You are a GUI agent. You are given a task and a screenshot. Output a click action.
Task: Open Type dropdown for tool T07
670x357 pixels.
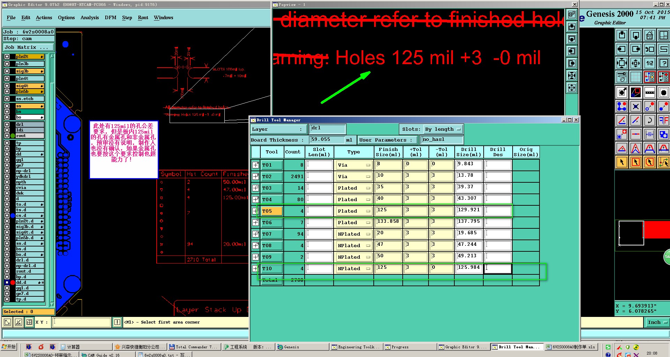[353, 234]
